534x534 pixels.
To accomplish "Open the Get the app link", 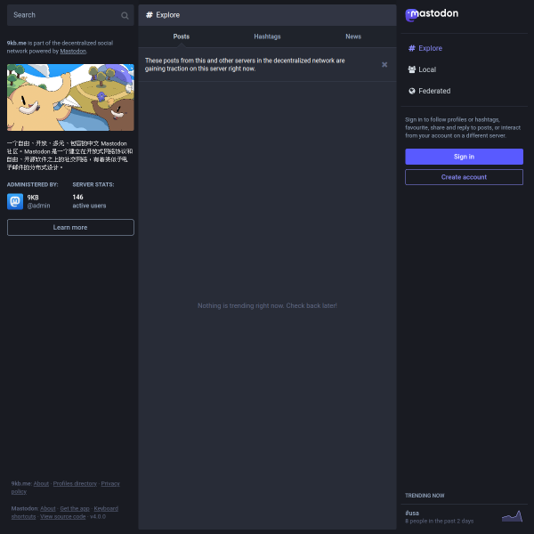I will click(x=75, y=508).
